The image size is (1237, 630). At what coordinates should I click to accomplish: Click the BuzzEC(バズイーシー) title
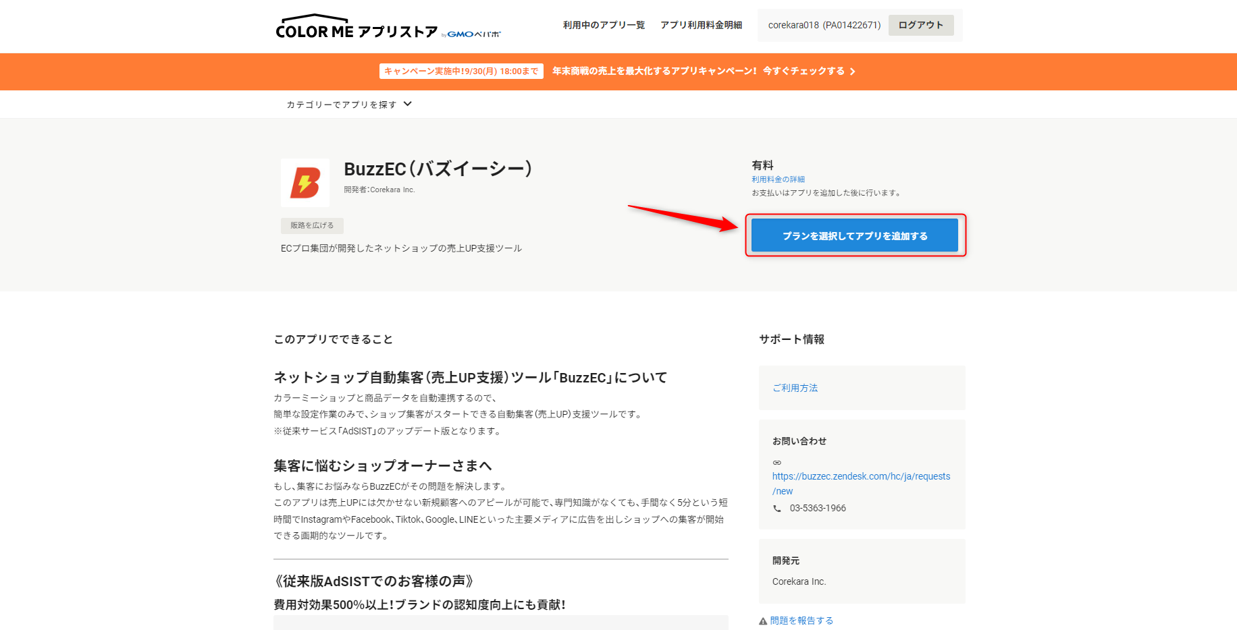click(x=438, y=169)
